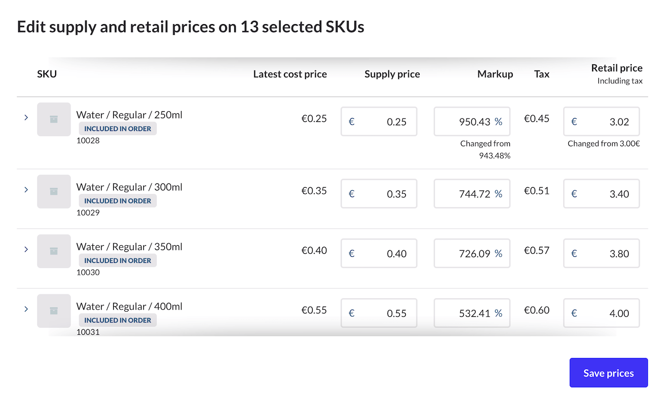Image resolution: width=667 pixels, height=402 pixels.
Task: Select the 3.40 retail price field
Action: click(x=601, y=194)
